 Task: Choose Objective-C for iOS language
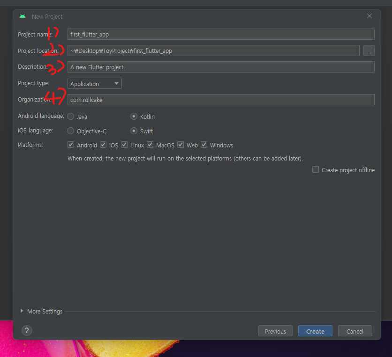[x=71, y=131]
